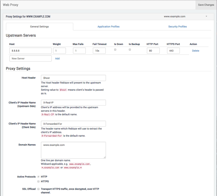Click the Domain Names text area
Image resolution: width=217 pixels, height=196 pixels.
tap(73, 150)
